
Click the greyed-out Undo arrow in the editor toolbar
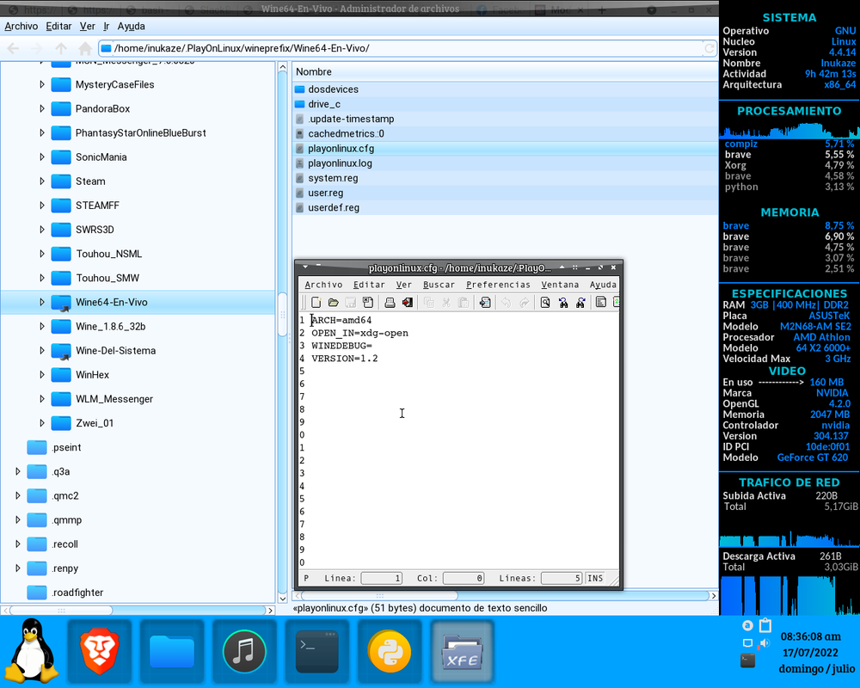pos(507,303)
